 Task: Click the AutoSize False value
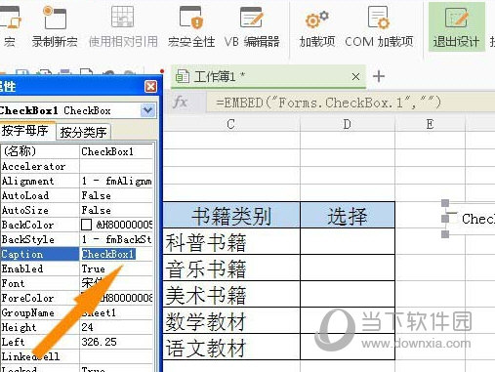pos(116,210)
